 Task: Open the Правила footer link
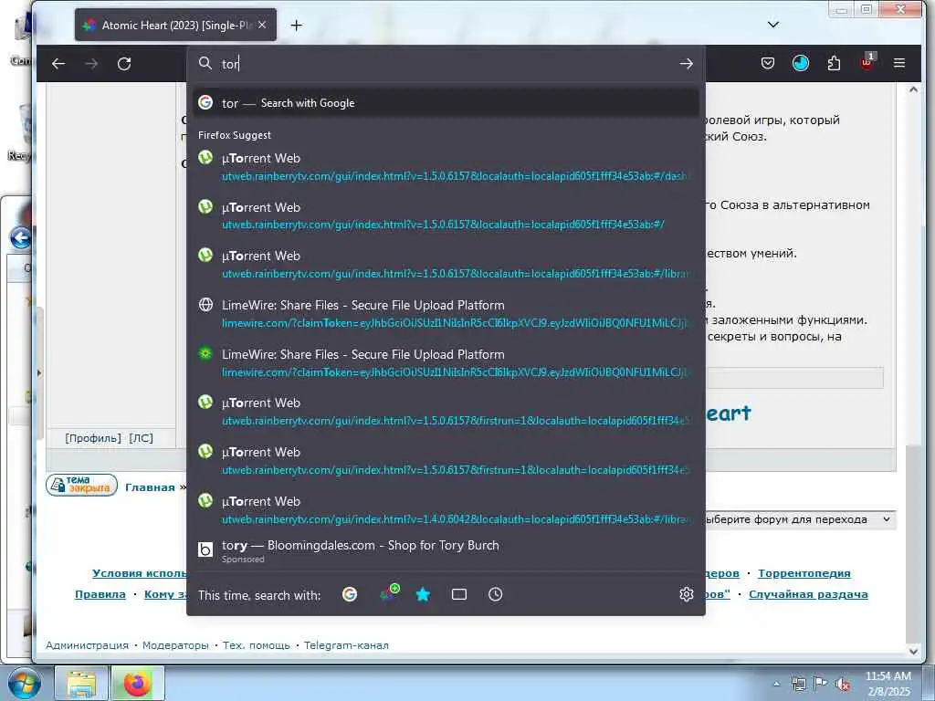coord(100,594)
